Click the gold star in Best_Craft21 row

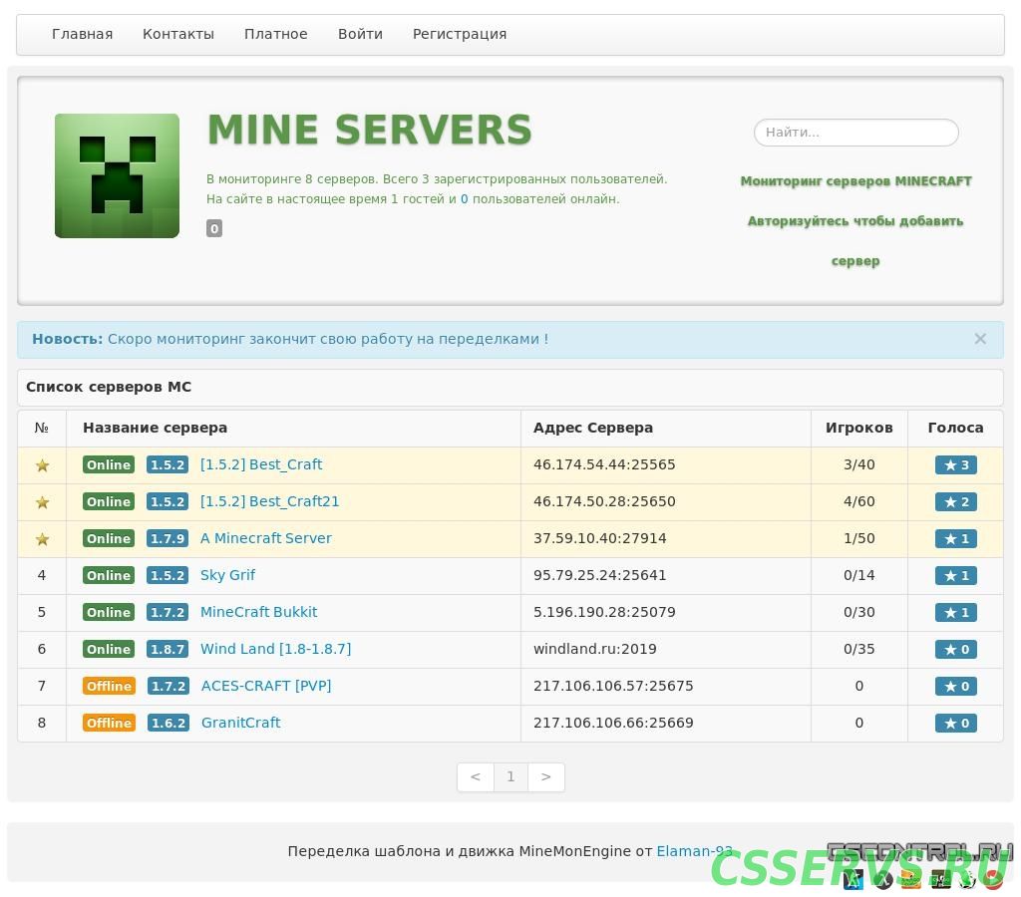click(42, 502)
